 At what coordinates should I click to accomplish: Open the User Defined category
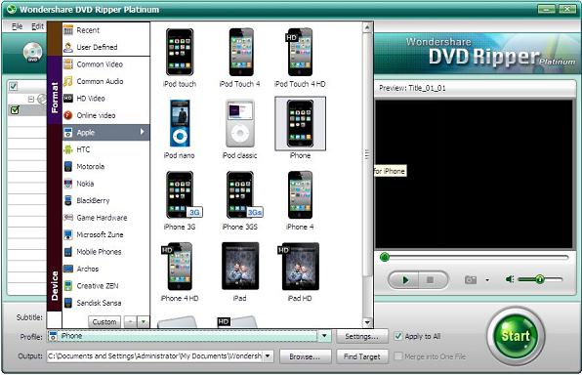105,47
